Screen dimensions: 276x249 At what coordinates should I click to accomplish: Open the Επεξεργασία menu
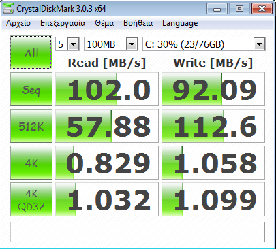[63, 23]
